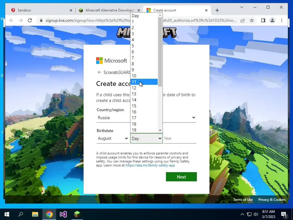Open the Windows Start menu
The image size is (293, 220).
point(7,214)
